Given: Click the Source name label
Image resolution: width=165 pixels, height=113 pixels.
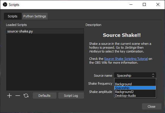Looking at the screenshot, I should (x=103, y=76).
